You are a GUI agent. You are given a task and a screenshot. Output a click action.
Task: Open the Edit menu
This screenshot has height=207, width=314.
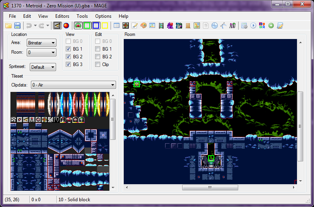[x=27, y=16]
